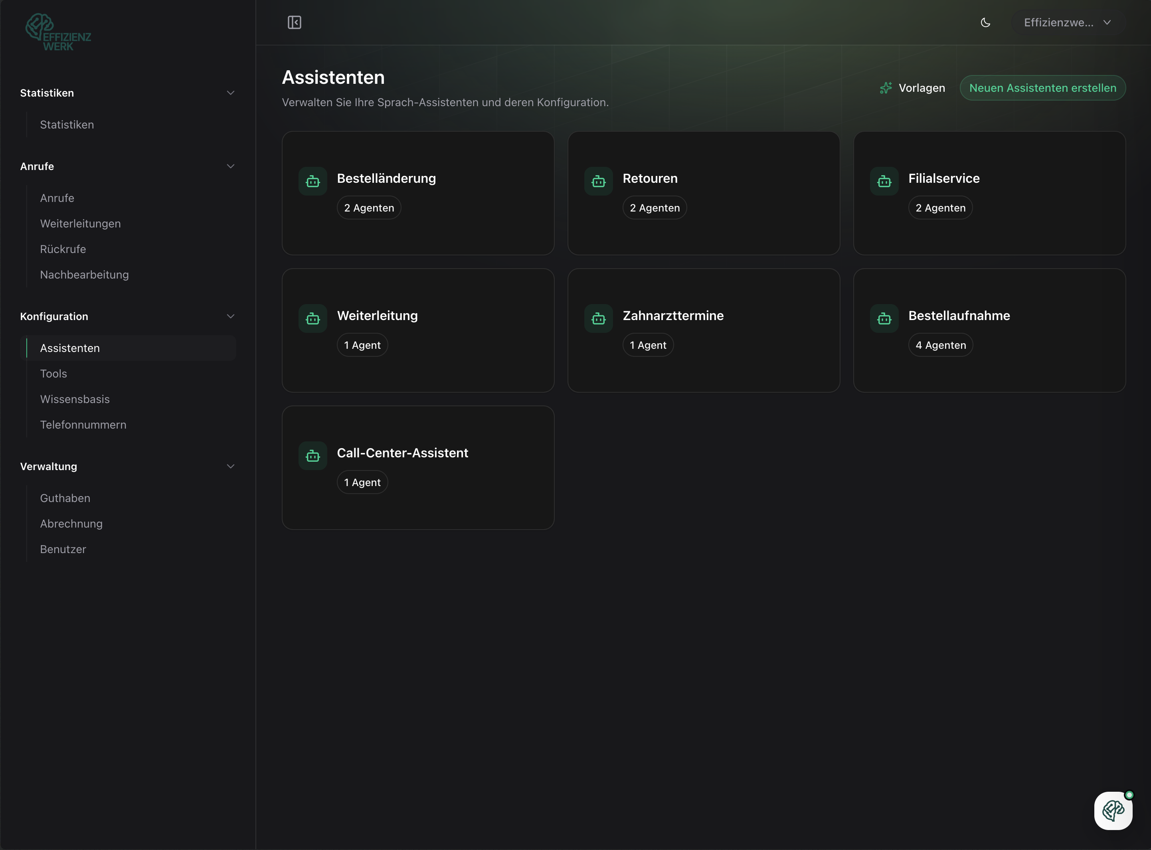Open the Filialservice assistant title
Viewport: 1151px width, 850px height.
pyautogui.click(x=943, y=178)
